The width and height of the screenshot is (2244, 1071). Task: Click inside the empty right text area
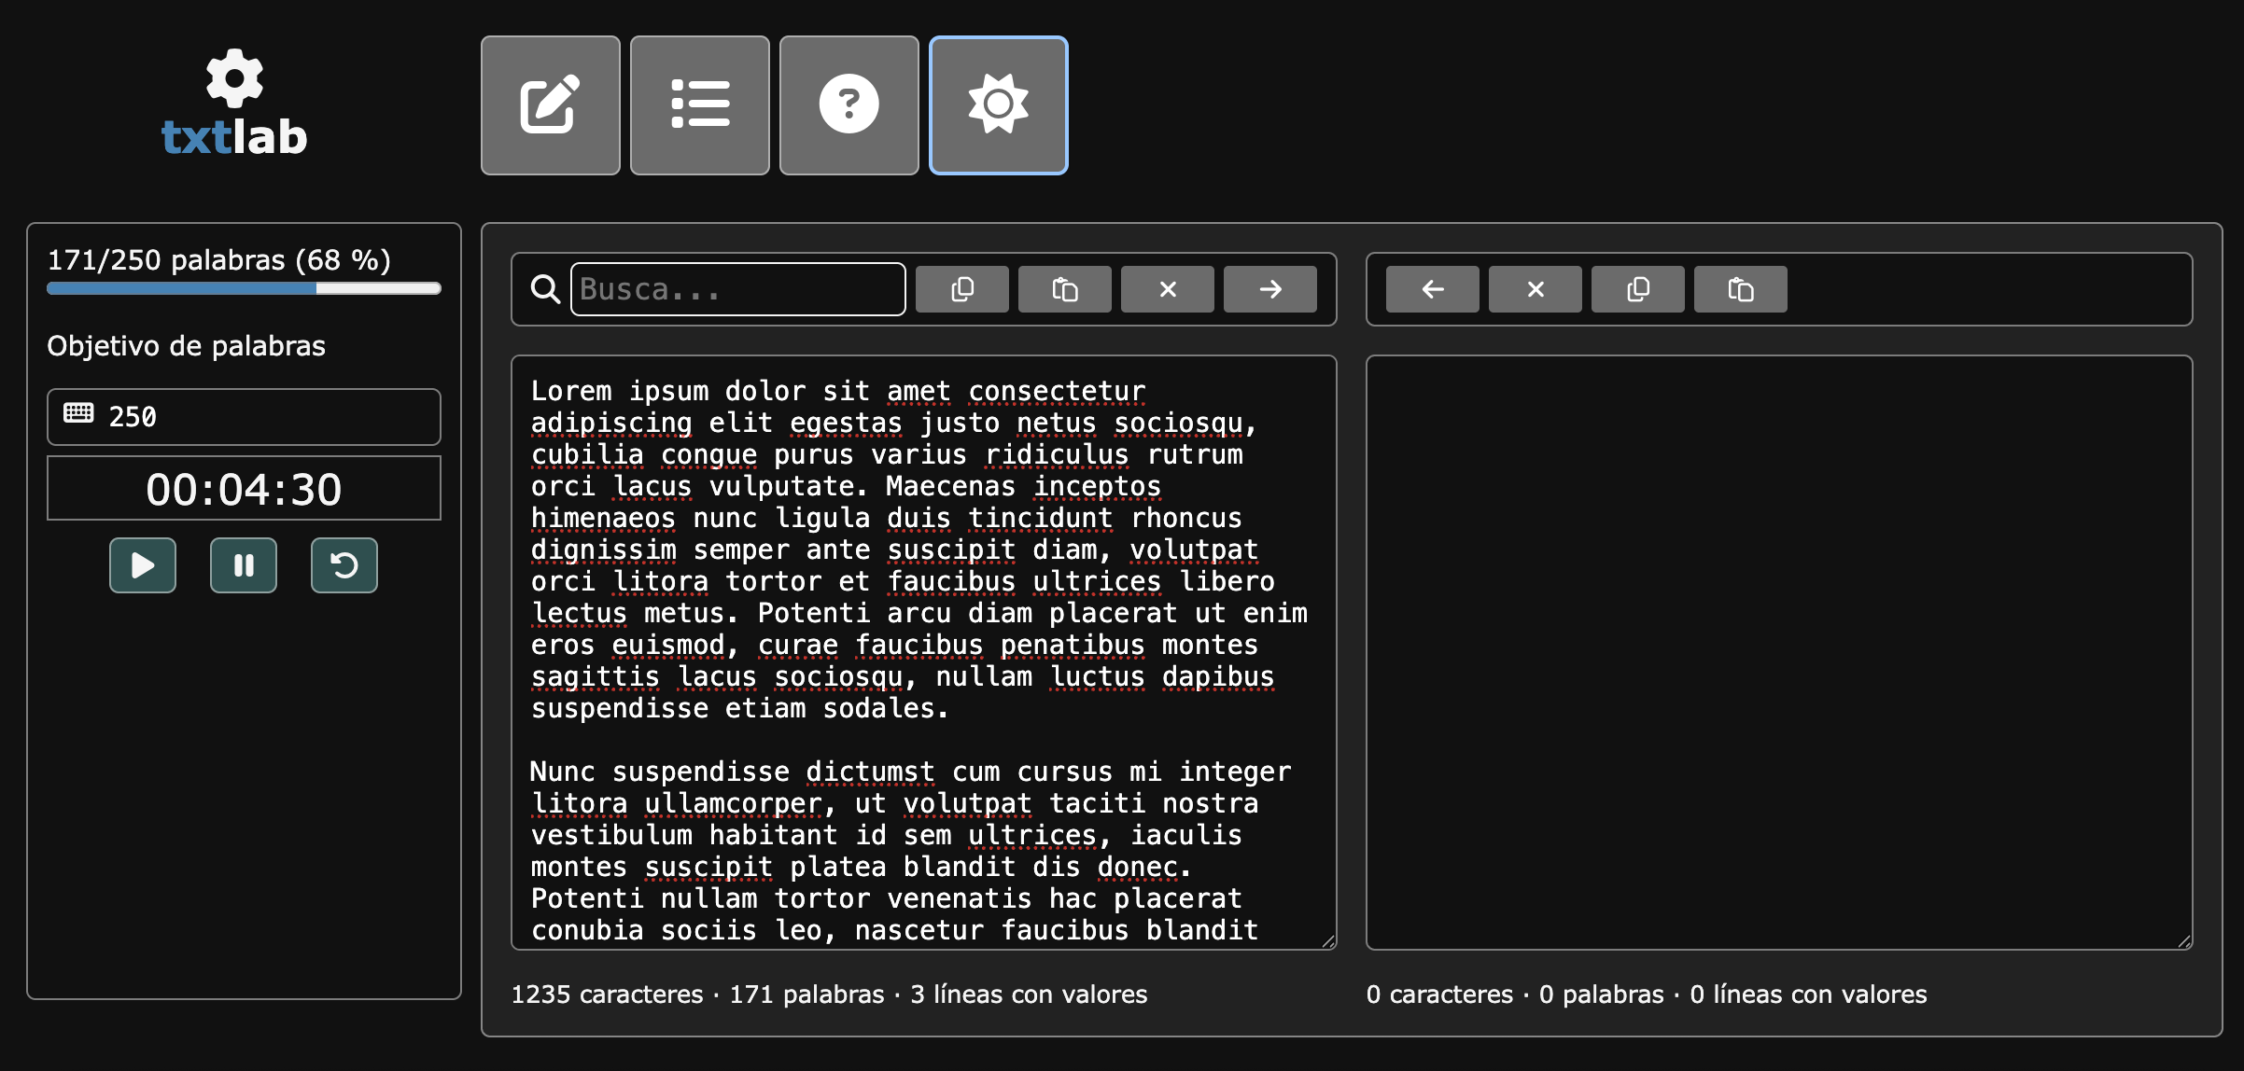point(1778,651)
